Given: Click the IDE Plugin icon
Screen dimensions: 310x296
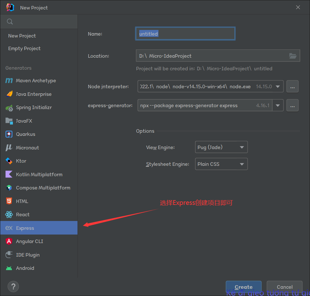Looking at the screenshot, I should tap(9, 255).
